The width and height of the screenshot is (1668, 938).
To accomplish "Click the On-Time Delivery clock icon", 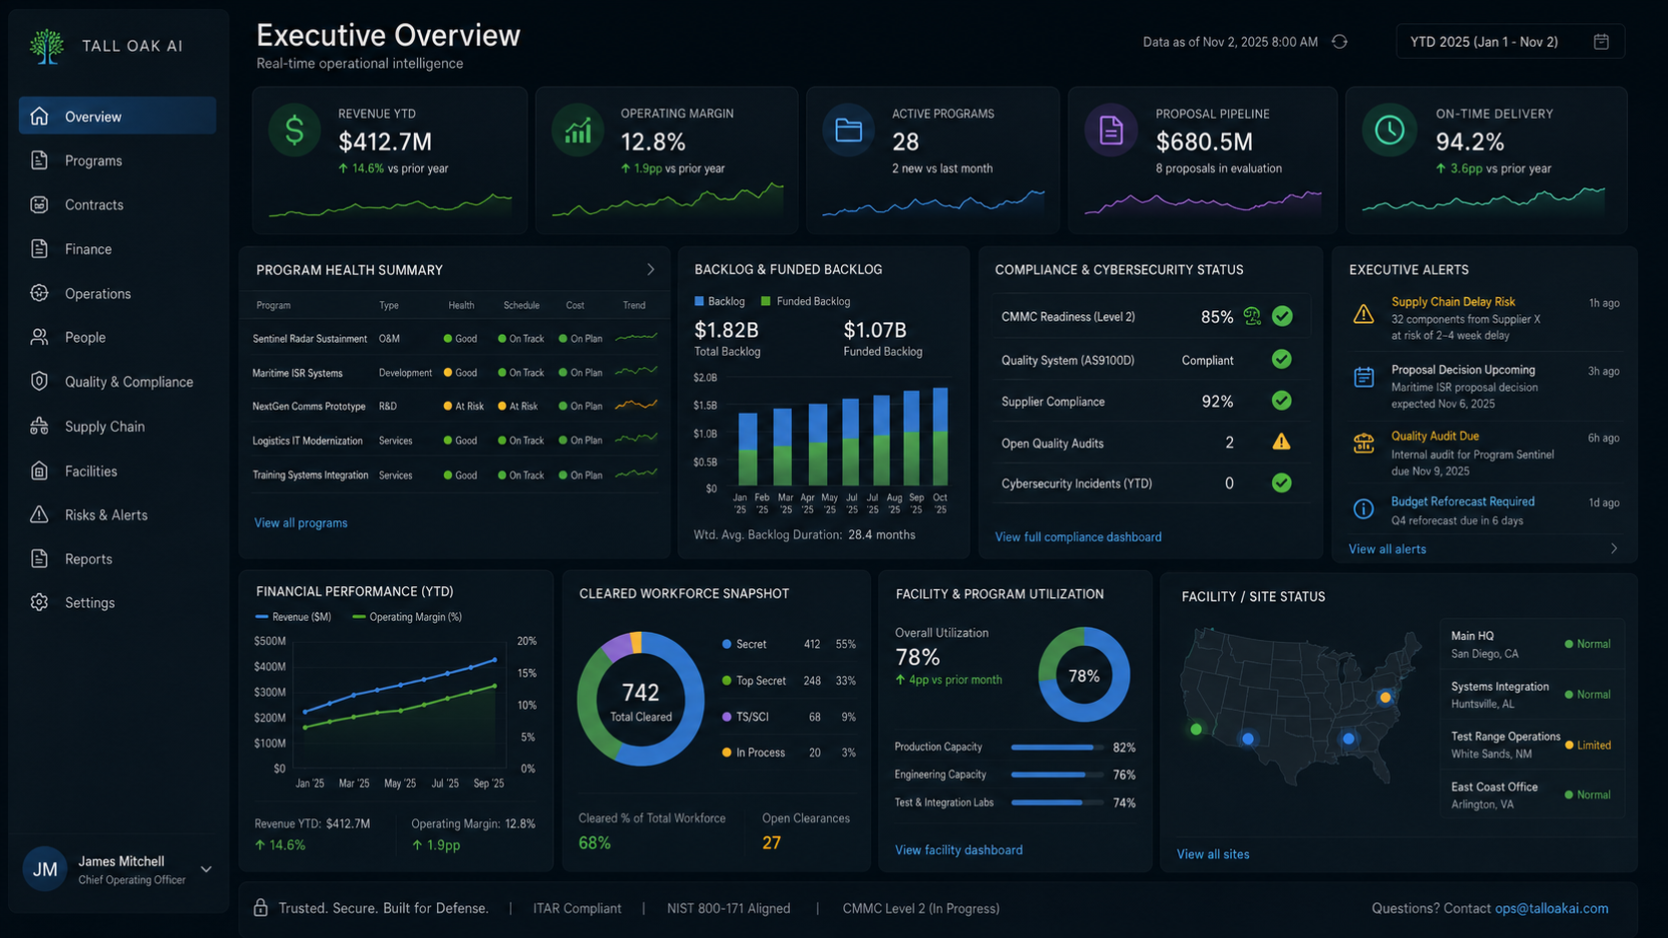I will (x=1390, y=131).
